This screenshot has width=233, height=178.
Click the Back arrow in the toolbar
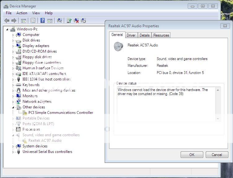(x=7, y=20)
